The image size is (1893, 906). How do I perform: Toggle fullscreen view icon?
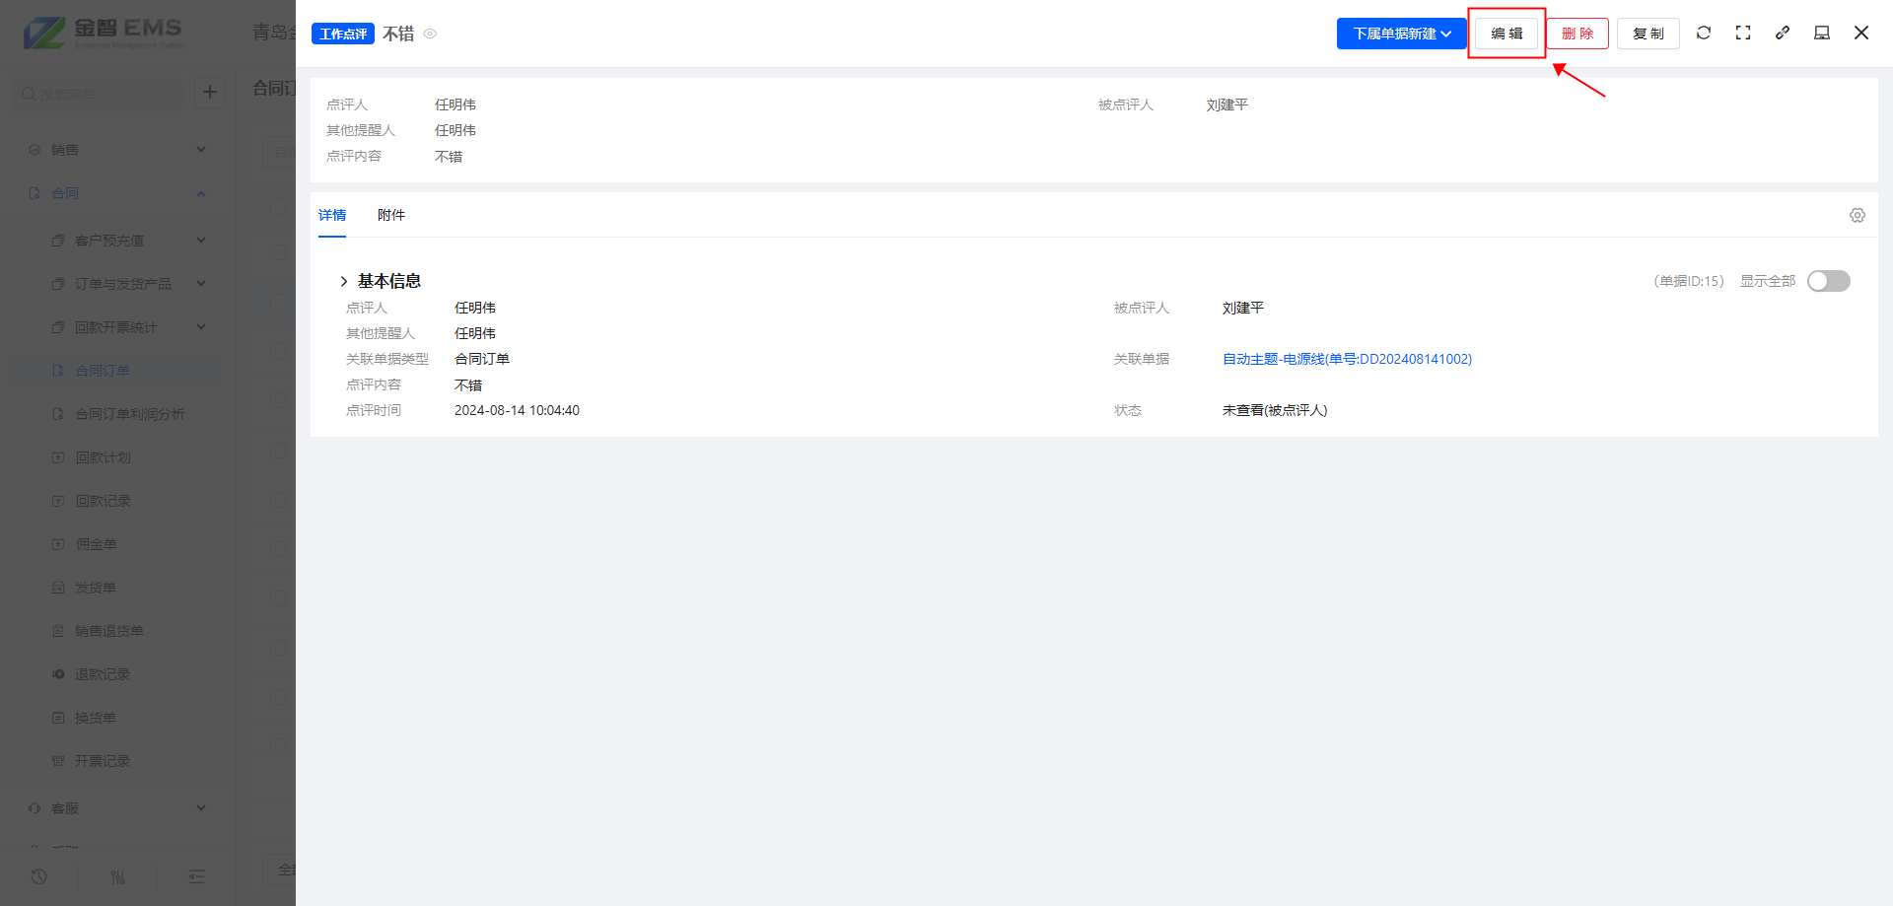(x=1743, y=33)
